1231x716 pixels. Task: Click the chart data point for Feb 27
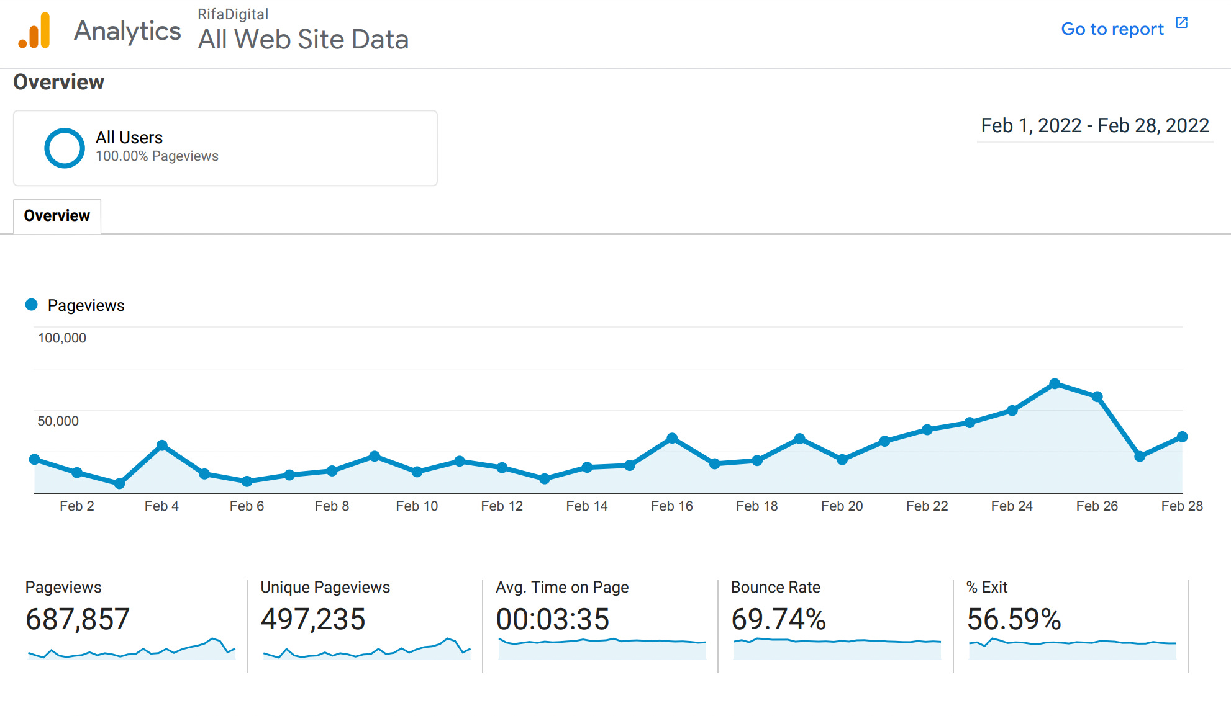point(1140,457)
